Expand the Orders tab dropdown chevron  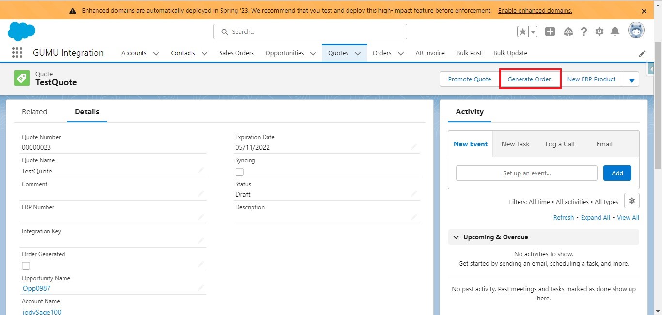pos(401,53)
